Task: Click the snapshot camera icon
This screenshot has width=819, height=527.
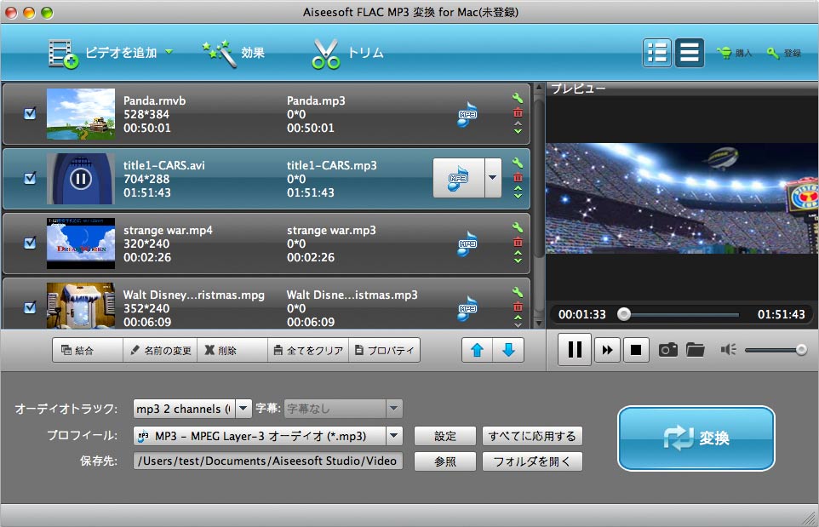Action: 668,350
